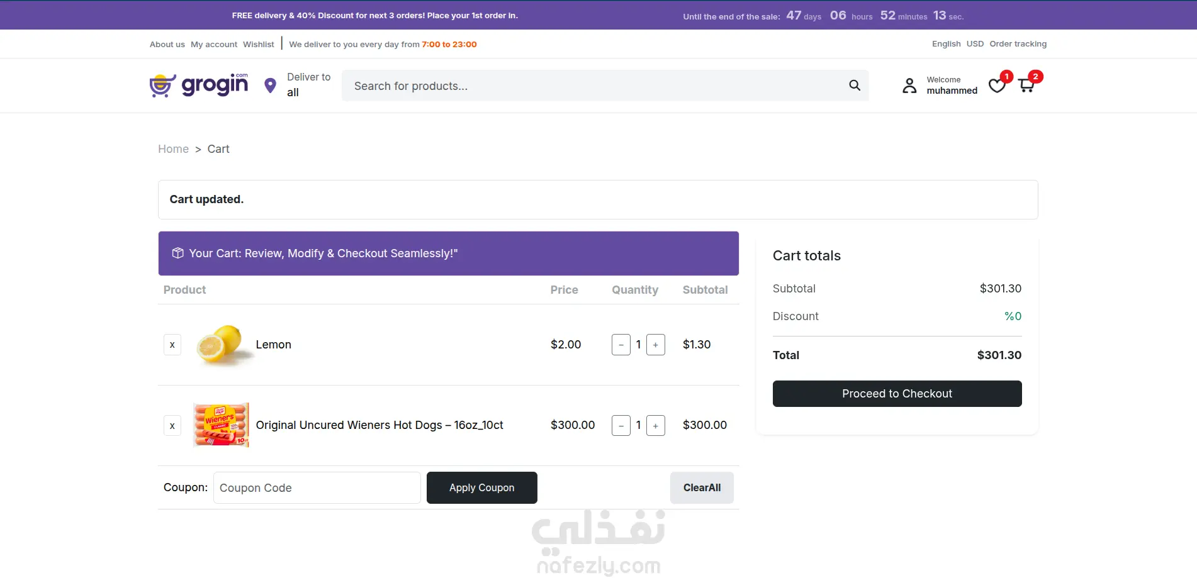Screen dimensions: 1197x578
Task: Open the My account menu link
Action: coord(214,45)
